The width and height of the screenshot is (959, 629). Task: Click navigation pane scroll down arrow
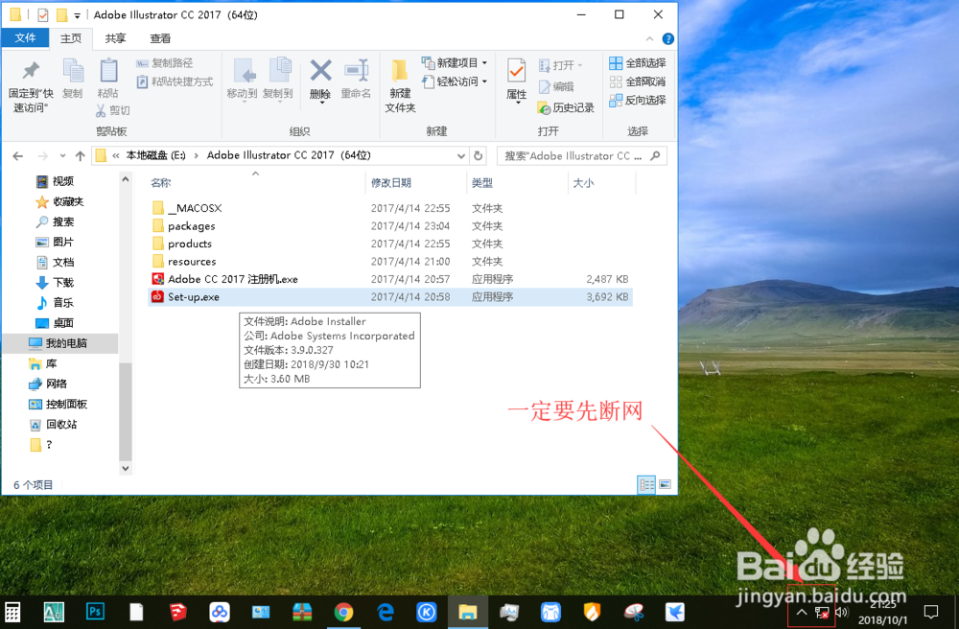point(126,468)
